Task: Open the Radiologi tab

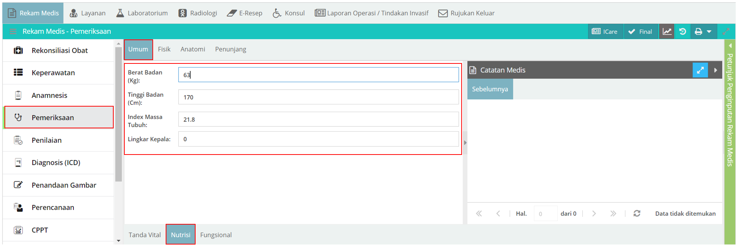Action: pos(197,13)
